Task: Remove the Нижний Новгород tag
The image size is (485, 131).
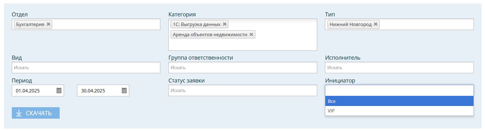Action: click(376, 24)
